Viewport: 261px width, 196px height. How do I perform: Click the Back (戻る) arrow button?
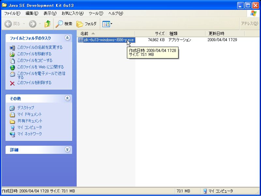12,24
